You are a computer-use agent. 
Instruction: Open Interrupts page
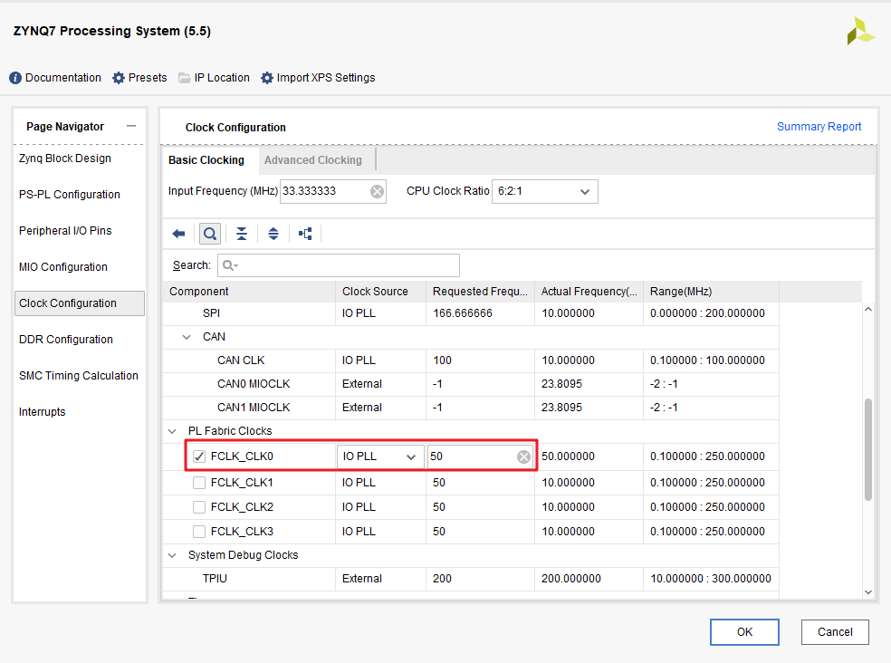click(x=42, y=412)
